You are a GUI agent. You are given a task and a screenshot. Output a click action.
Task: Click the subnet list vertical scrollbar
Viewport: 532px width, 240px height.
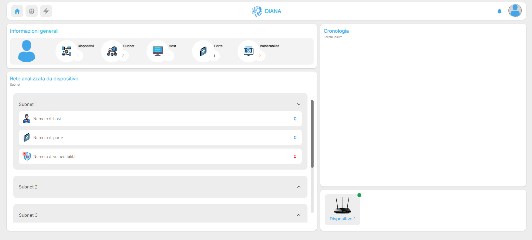[x=312, y=134]
